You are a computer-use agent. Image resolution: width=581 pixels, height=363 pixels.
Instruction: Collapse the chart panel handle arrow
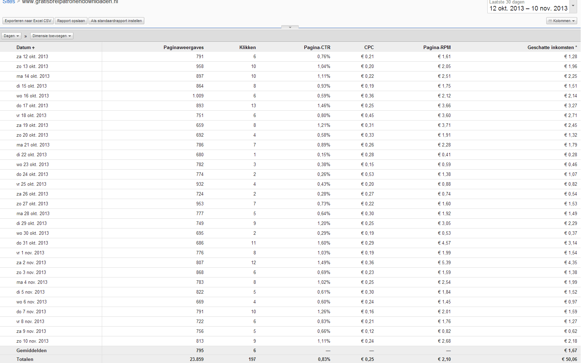pos(290,27)
